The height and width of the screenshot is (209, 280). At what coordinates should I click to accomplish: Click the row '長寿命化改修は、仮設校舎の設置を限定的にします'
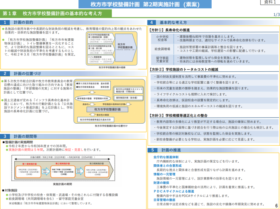pyautogui.click(x=214, y=100)
